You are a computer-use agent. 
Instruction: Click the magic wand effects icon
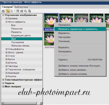12,11
